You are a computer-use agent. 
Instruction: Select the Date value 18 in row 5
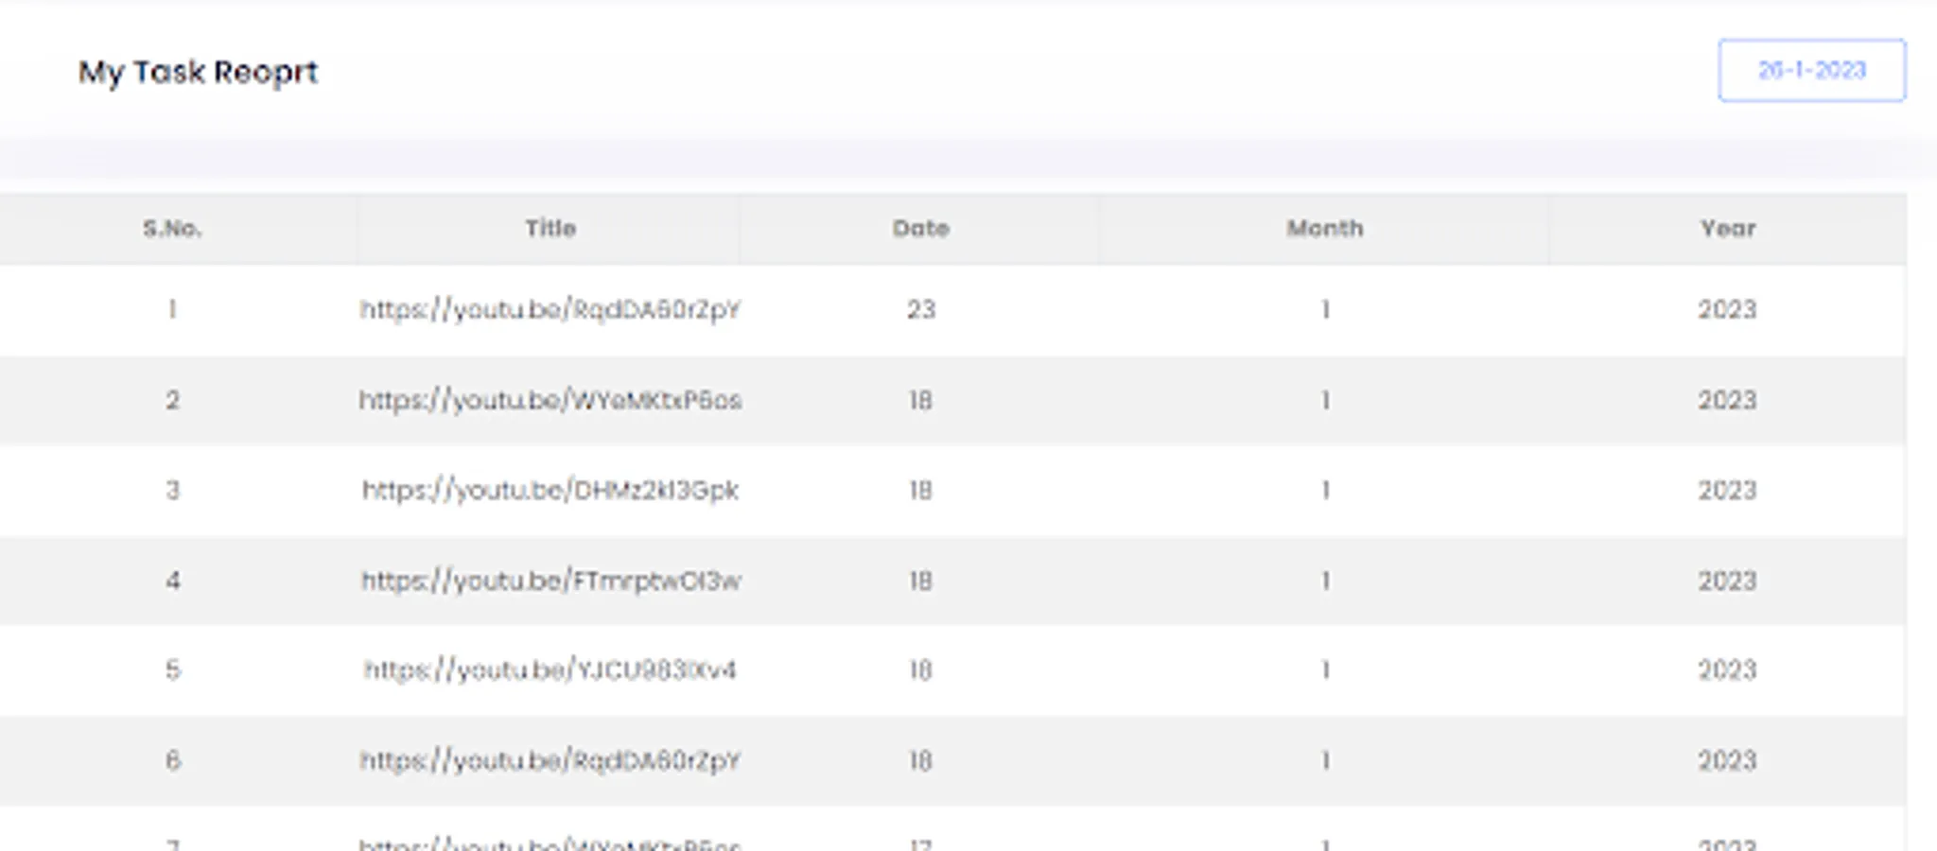[x=921, y=670]
